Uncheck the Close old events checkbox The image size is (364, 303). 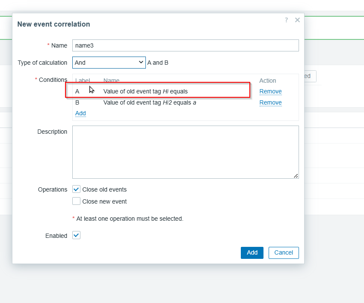click(x=77, y=189)
